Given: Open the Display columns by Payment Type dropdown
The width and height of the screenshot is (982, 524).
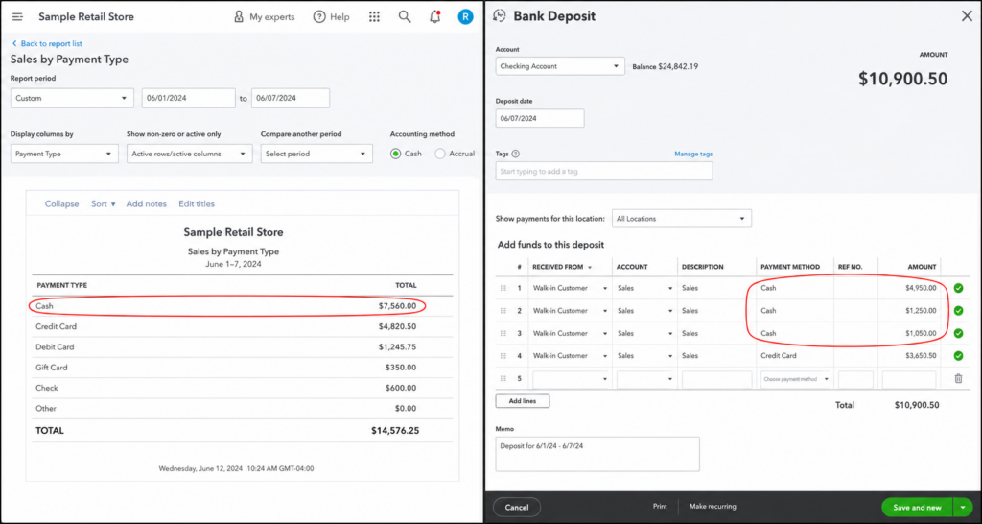Looking at the screenshot, I should (64, 154).
